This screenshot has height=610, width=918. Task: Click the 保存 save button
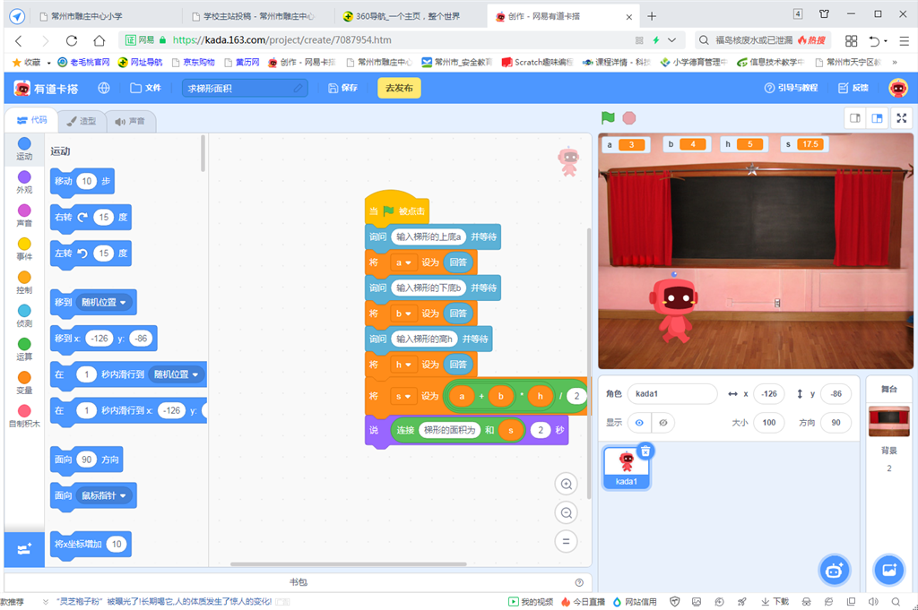coord(343,88)
